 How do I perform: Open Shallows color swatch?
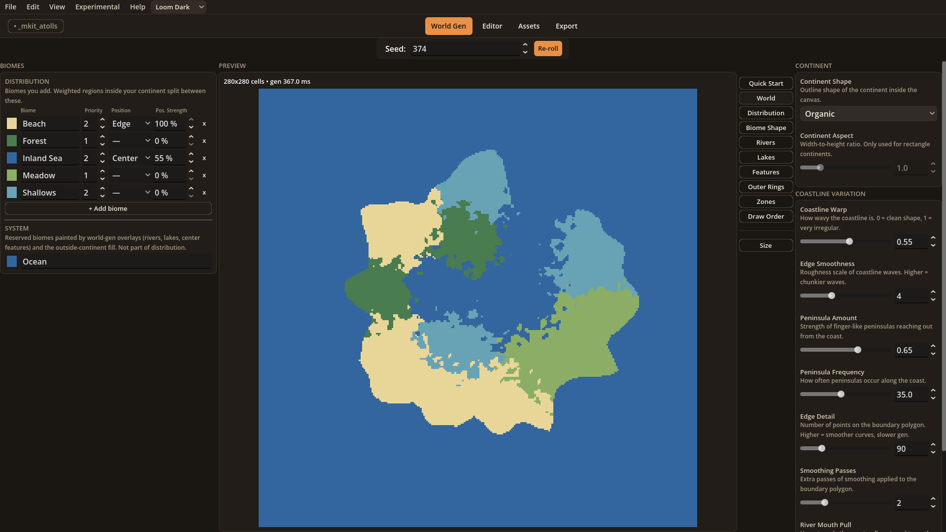tap(12, 193)
